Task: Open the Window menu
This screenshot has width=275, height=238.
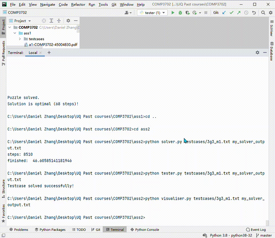Action: tap(127, 4)
